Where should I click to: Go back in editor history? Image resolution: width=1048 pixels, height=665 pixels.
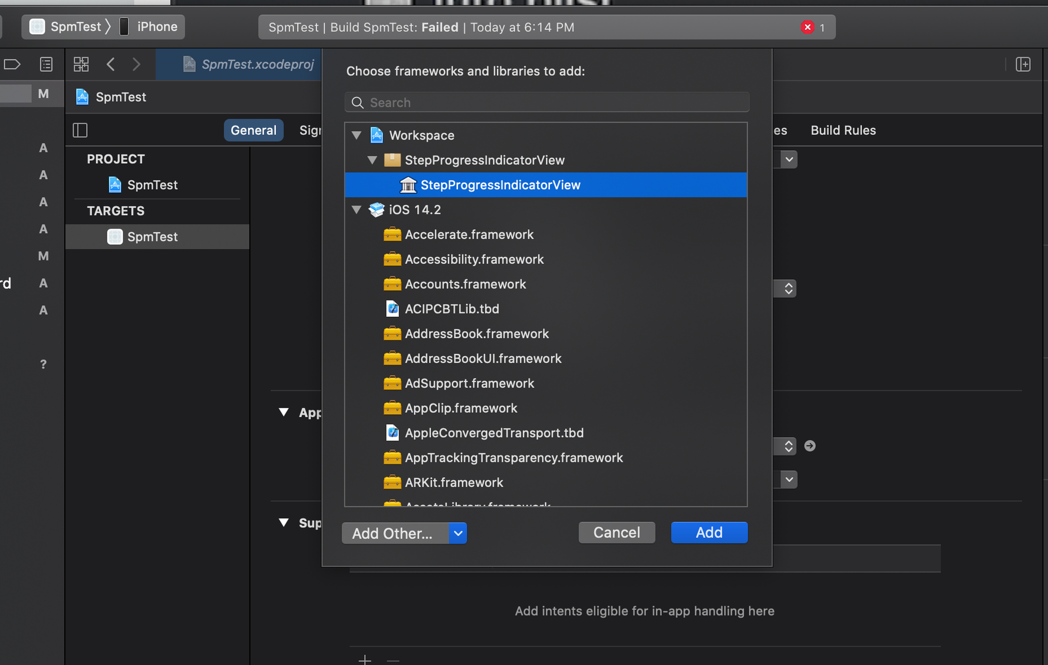point(111,64)
